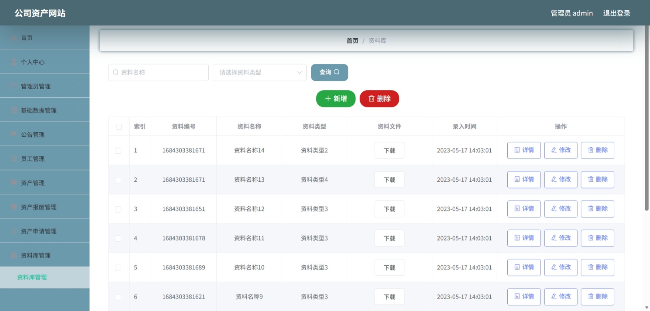
Task: Tick the checkbox for row 资料名称11
Action: (x=118, y=238)
